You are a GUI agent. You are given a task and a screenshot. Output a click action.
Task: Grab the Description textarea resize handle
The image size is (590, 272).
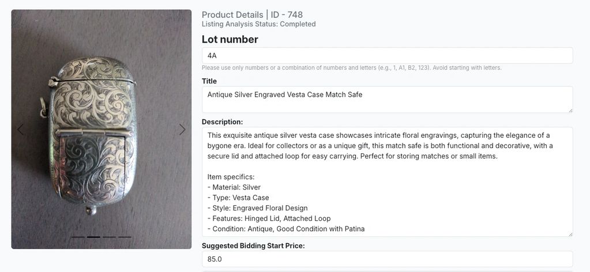[x=570, y=233]
